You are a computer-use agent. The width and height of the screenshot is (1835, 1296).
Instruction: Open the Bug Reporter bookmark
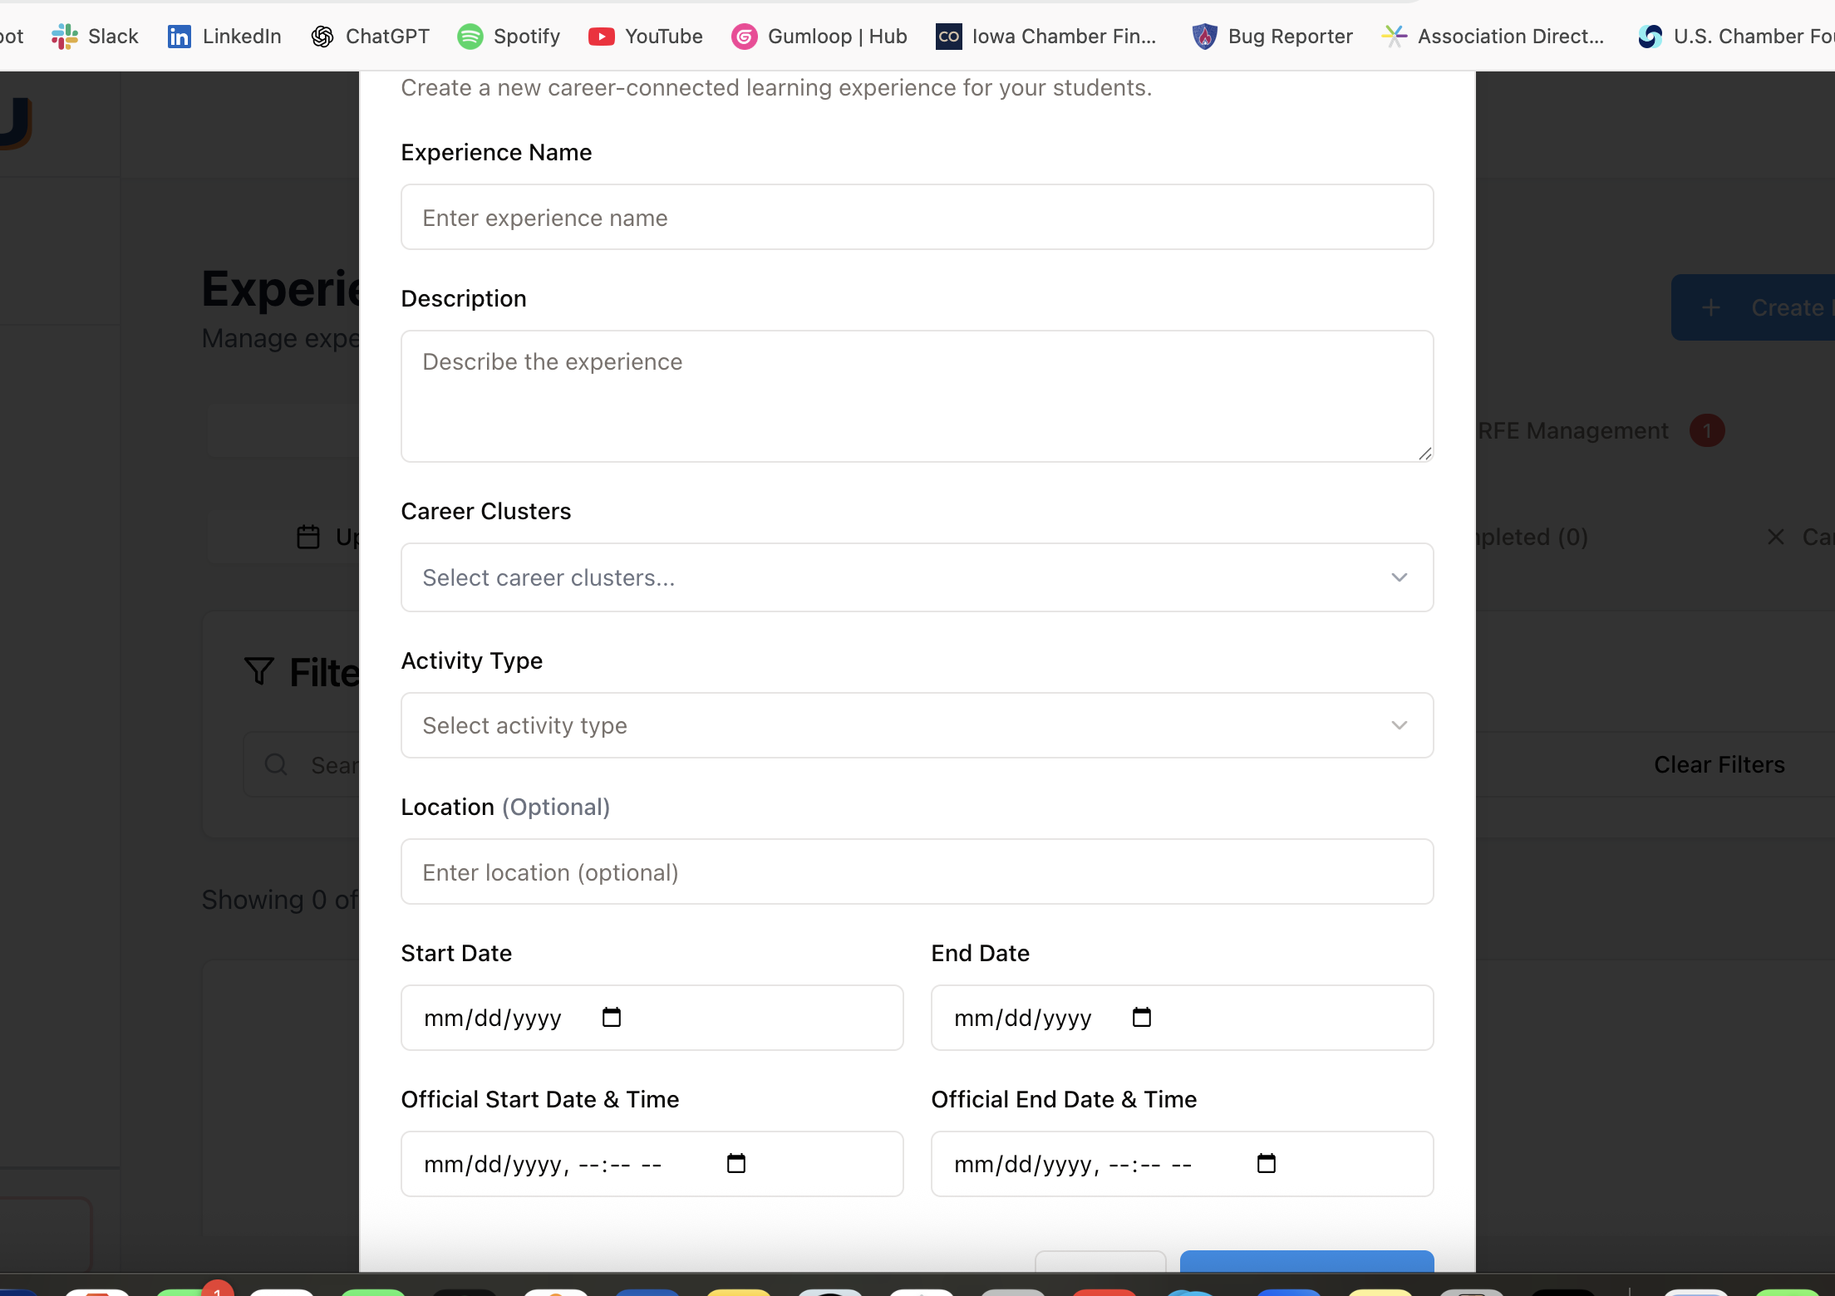pyautogui.click(x=1272, y=37)
